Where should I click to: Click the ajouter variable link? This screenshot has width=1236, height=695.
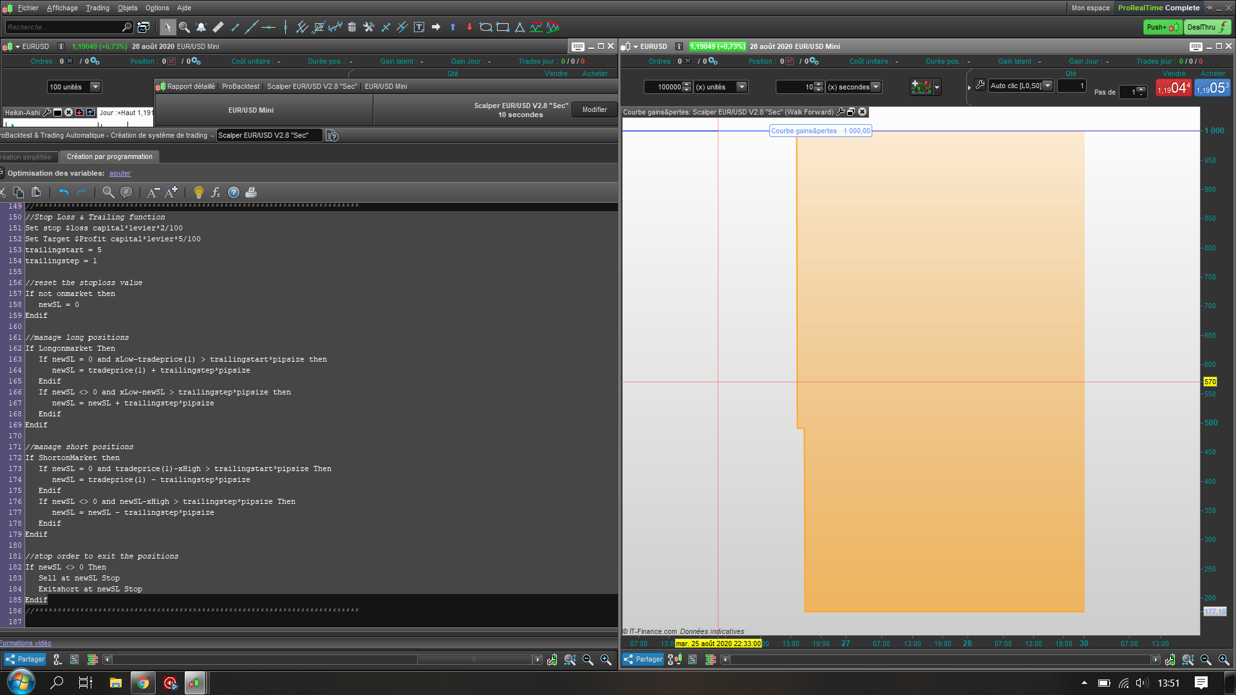(x=120, y=173)
